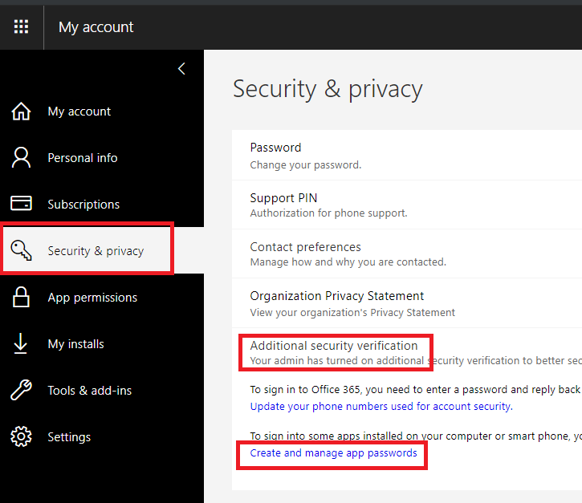
Task: Expand the Password section
Action: coord(407,156)
